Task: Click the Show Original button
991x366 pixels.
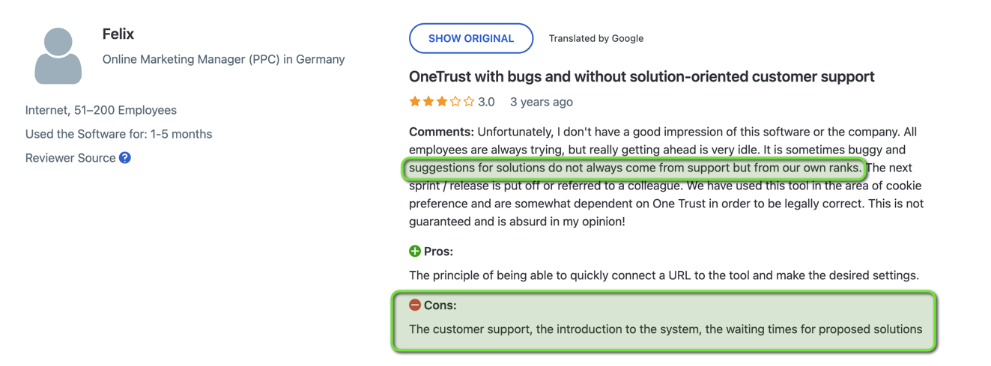Action: (x=470, y=38)
